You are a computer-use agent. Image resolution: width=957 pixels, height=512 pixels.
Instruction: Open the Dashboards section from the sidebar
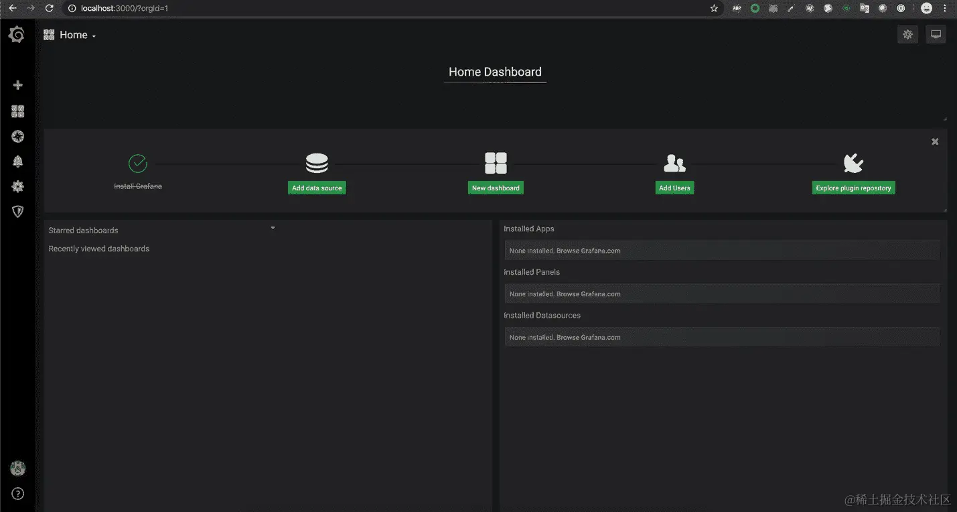(17, 111)
